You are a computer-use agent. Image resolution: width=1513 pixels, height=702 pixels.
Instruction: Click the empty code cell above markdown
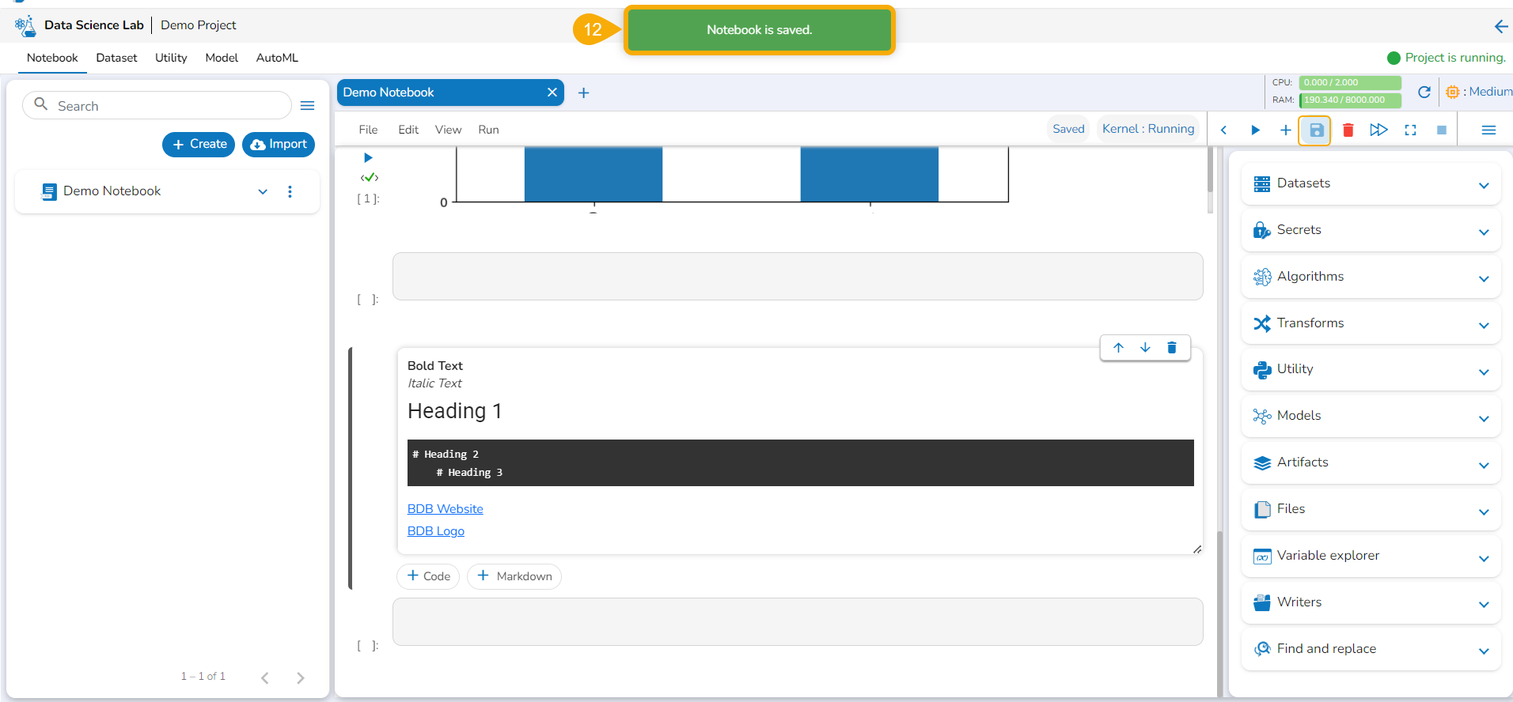pos(798,277)
